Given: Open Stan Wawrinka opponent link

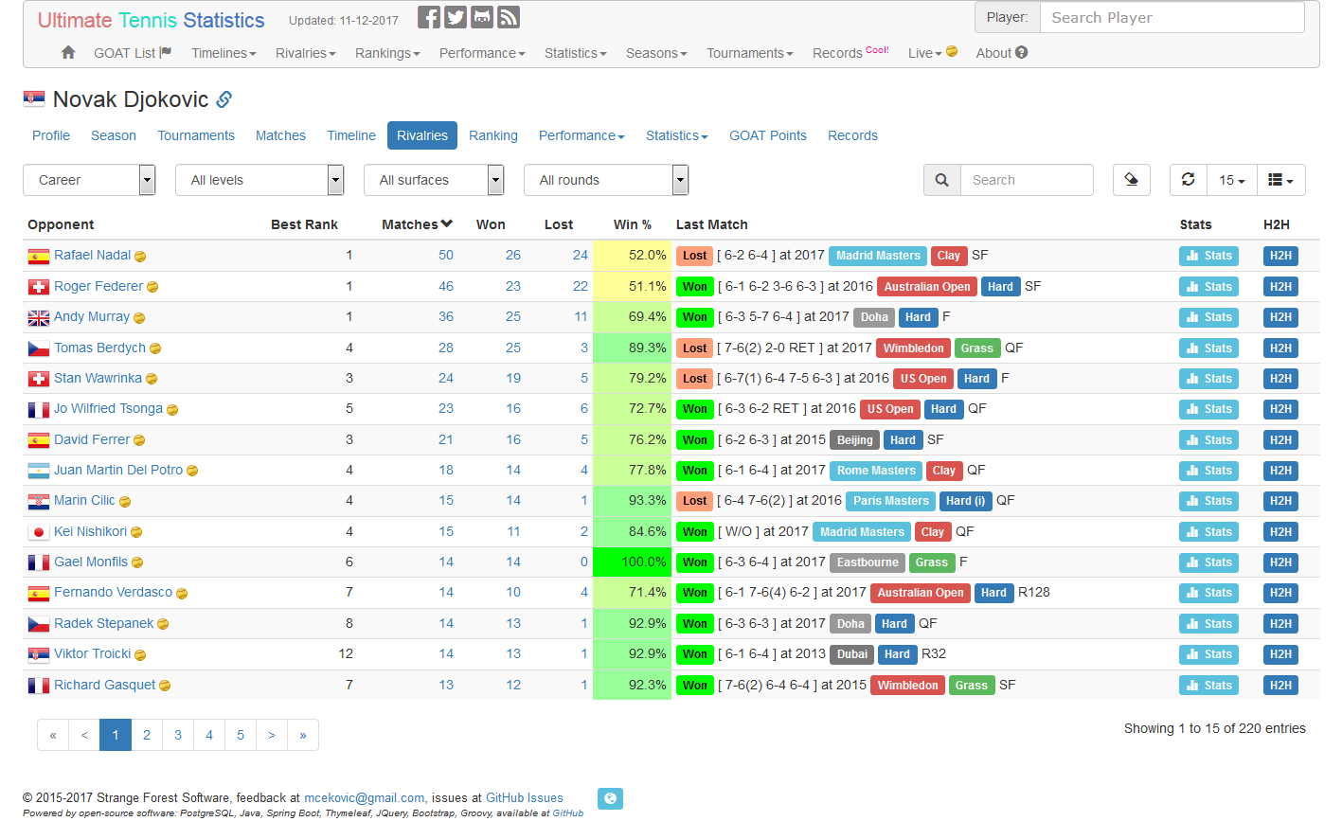Looking at the screenshot, I should coord(98,378).
